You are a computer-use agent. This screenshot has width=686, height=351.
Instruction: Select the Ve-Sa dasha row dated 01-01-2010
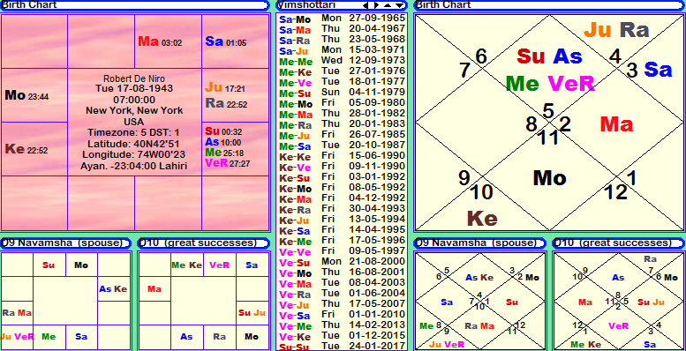tap(342, 315)
